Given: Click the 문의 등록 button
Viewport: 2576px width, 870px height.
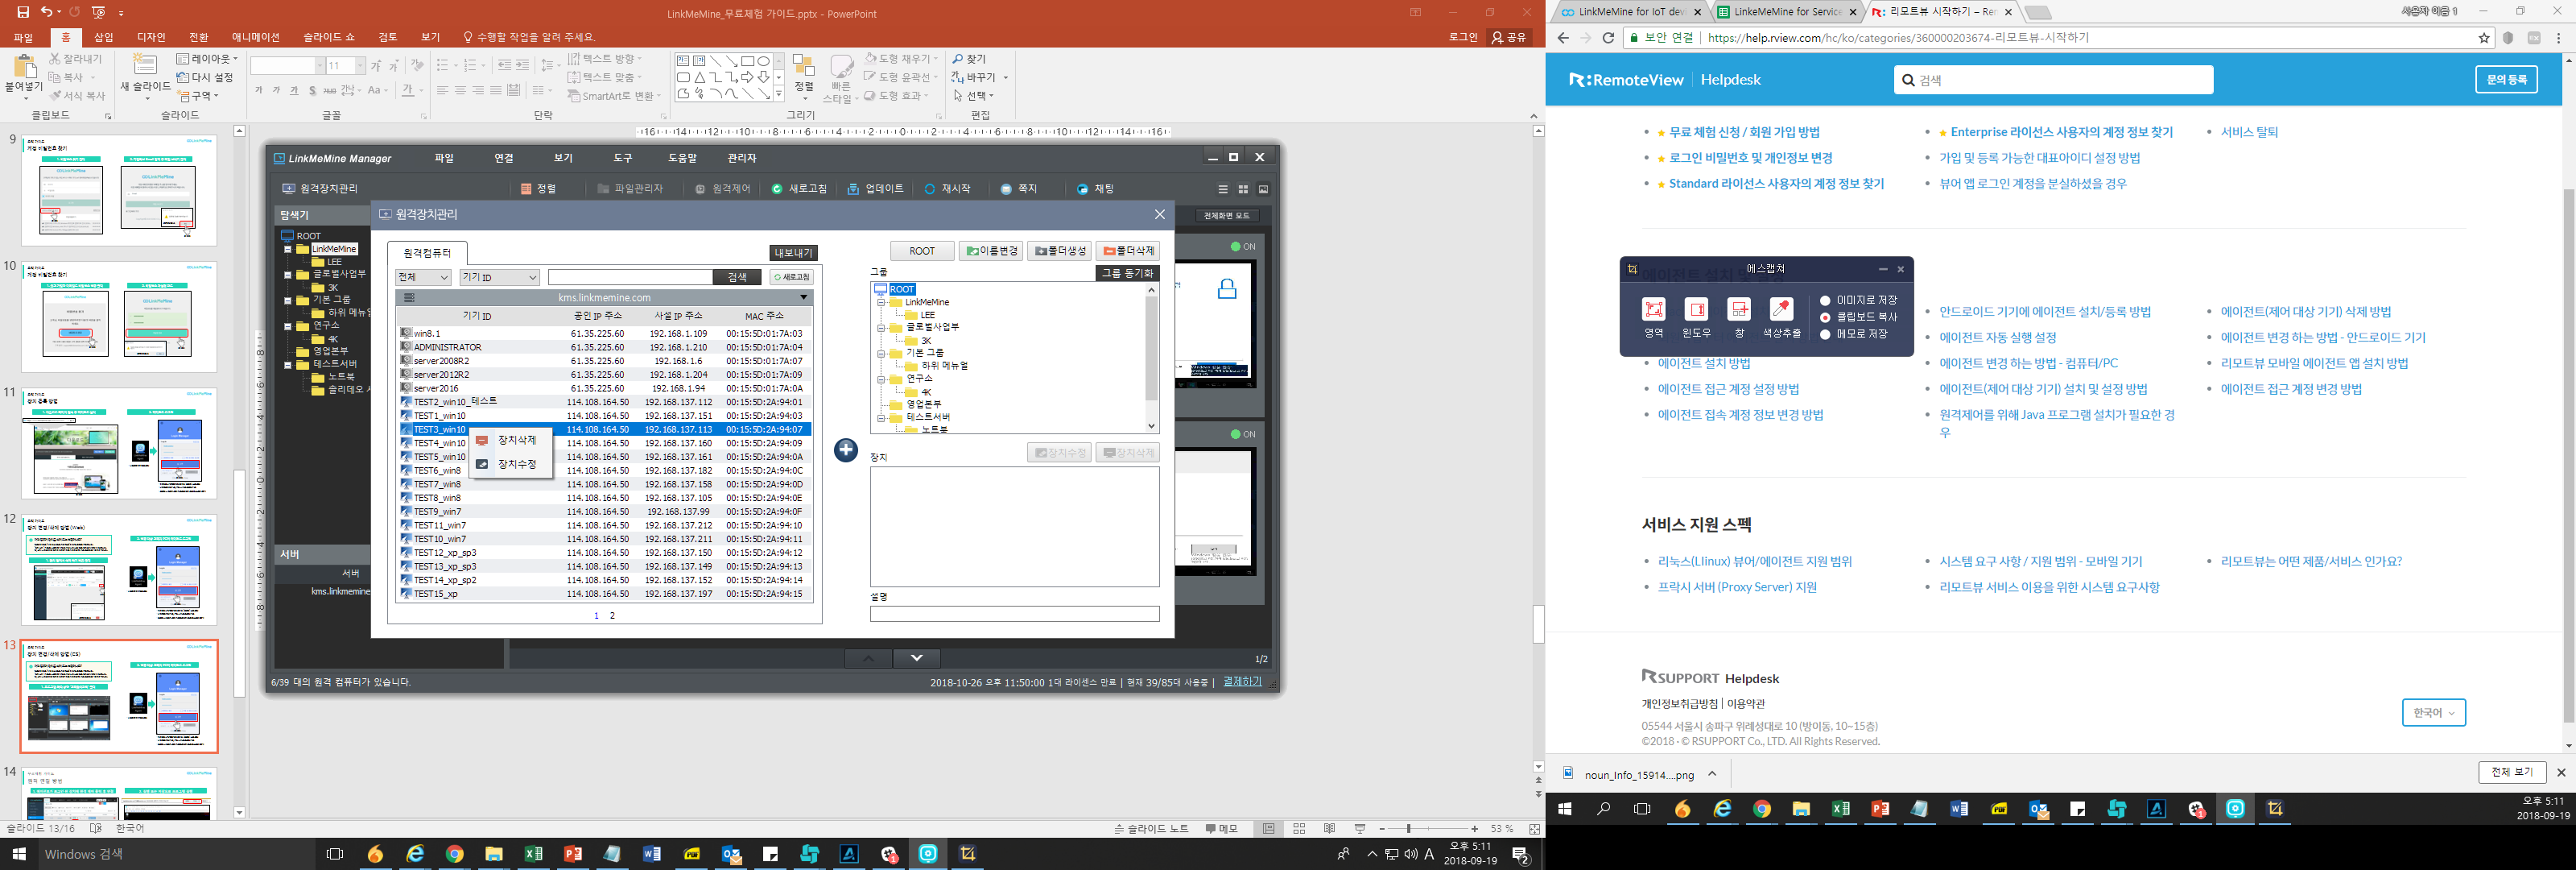Looking at the screenshot, I should point(2506,79).
